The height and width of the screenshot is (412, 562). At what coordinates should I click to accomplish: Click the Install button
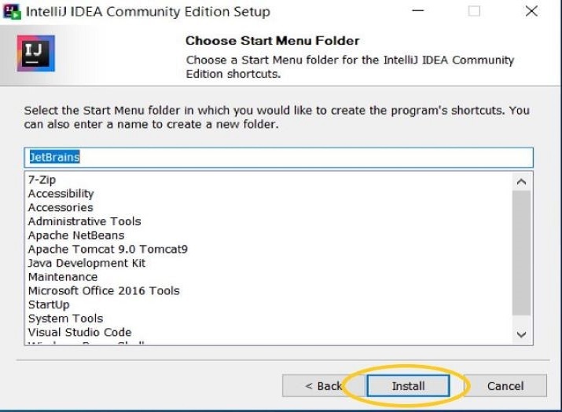click(x=408, y=386)
